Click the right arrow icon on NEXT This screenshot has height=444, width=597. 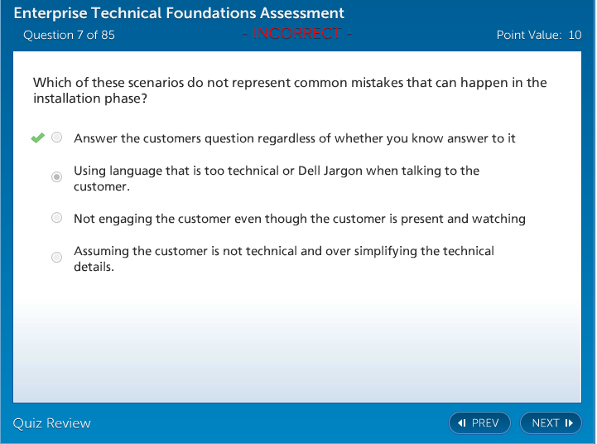coord(569,423)
